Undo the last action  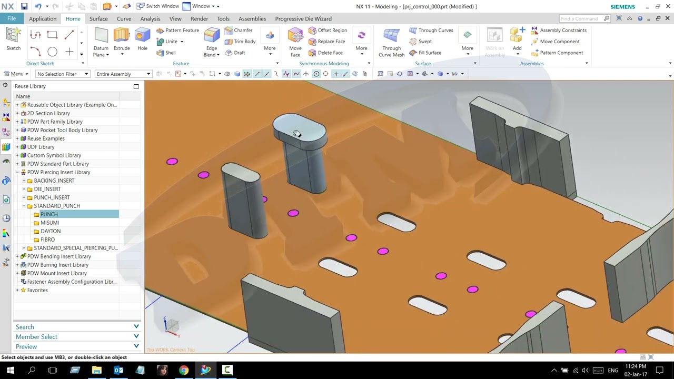click(38, 6)
